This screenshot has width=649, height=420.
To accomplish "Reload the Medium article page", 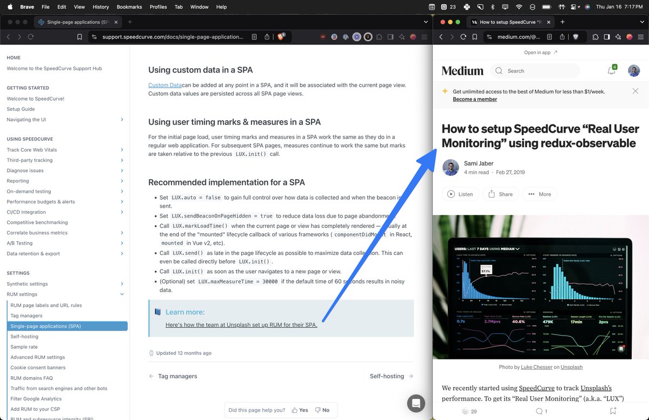I will tap(463, 37).
